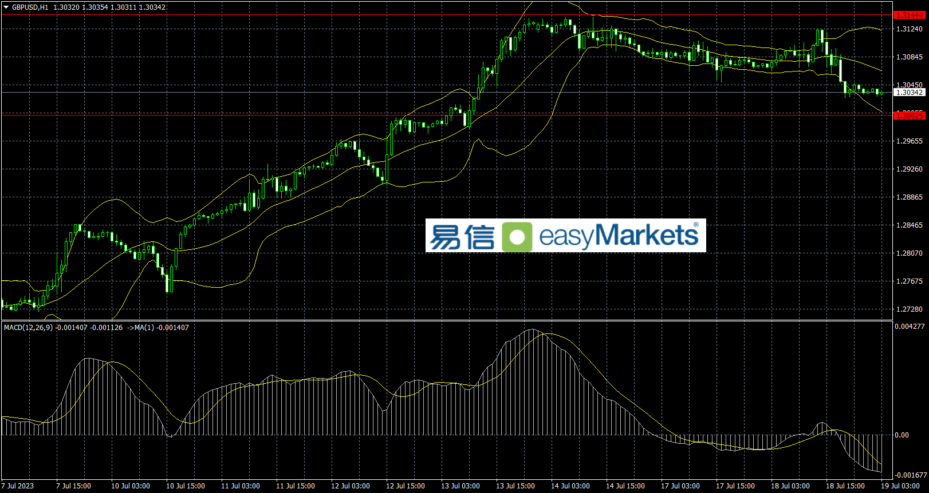Open the chart menu triangle beside GBPUSD,H1

(x=6, y=7)
